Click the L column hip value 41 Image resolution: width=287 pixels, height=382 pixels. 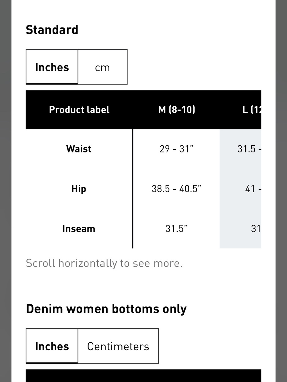[250, 189]
